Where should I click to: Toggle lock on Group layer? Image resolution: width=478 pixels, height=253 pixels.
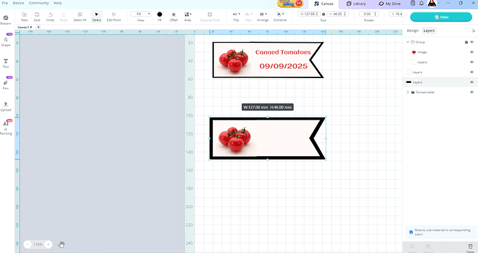(x=466, y=42)
